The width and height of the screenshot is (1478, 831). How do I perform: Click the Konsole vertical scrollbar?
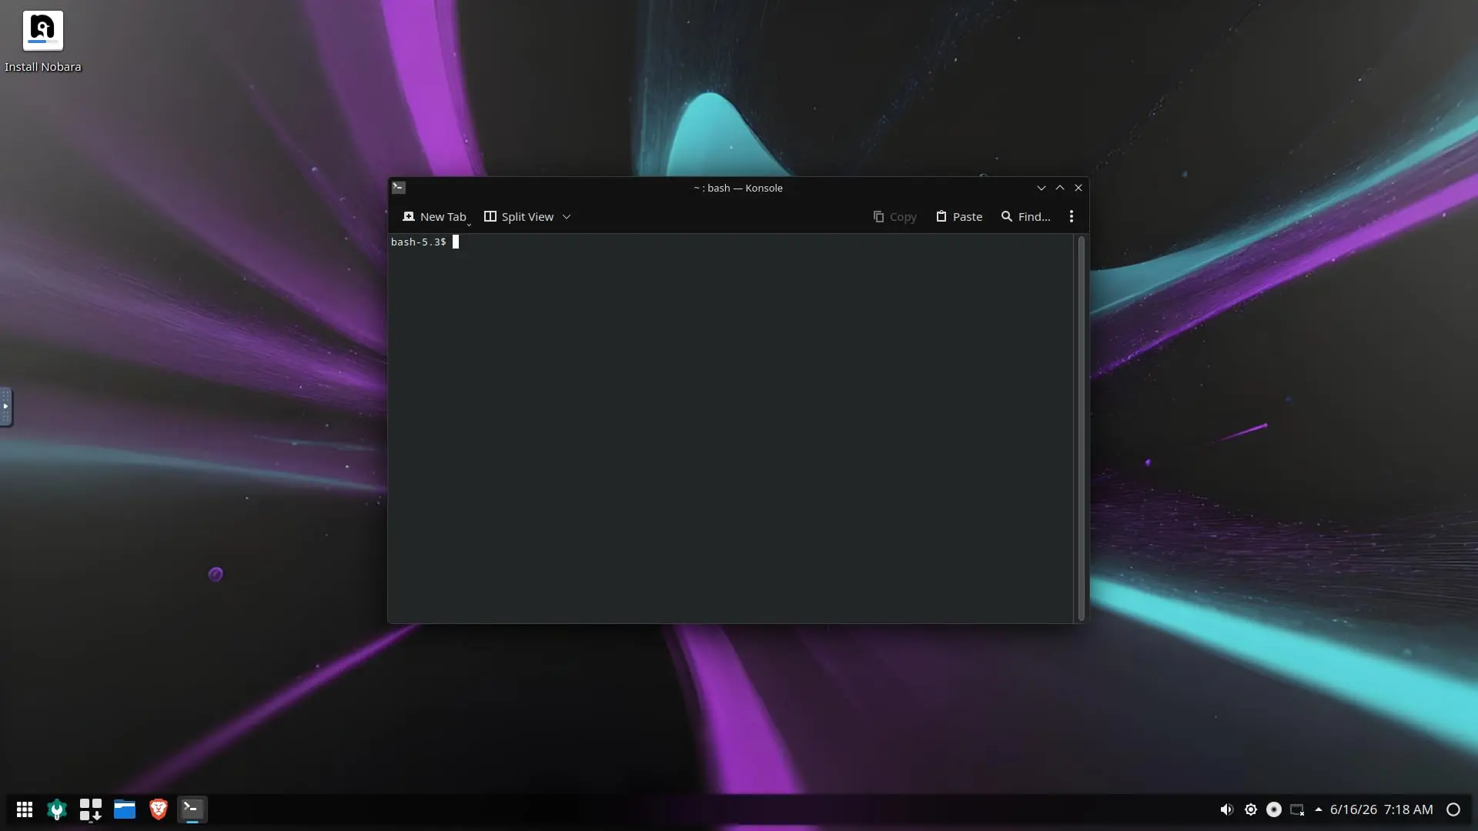point(1081,428)
